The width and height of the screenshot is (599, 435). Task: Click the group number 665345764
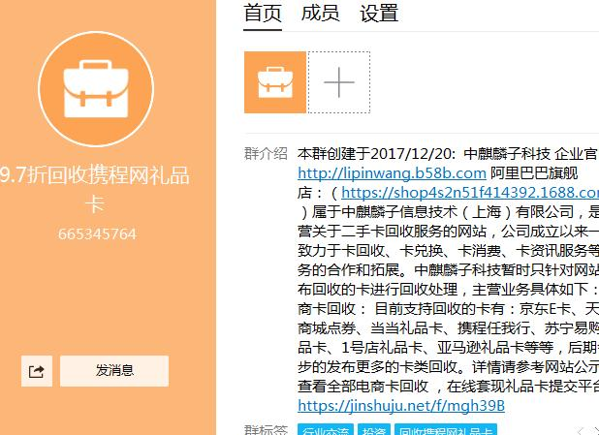(x=97, y=233)
